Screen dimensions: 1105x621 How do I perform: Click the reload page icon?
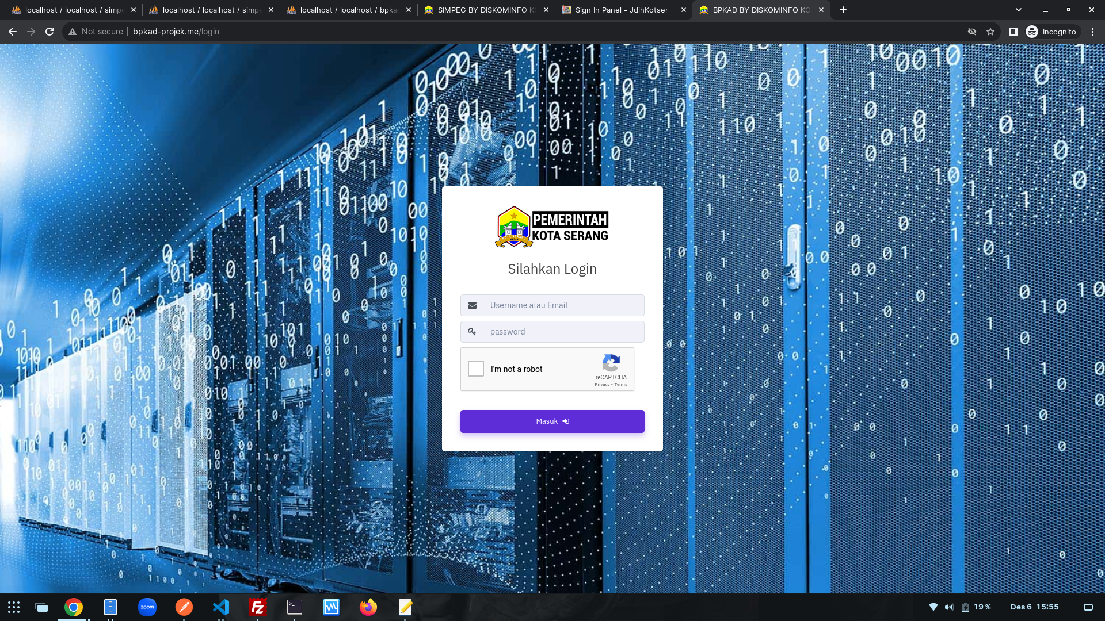(x=49, y=32)
